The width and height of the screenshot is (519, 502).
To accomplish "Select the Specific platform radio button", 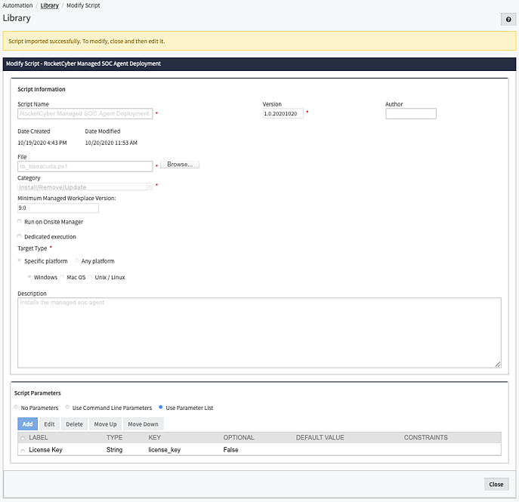I will (x=20, y=260).
